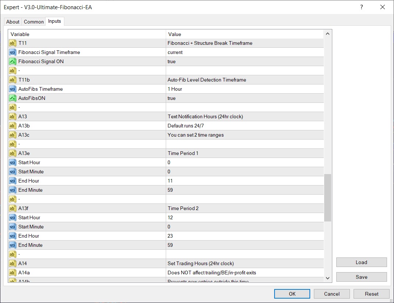The height and width of the screenshot is (303, 394).
Task: Click the boolean icon beside Fibonacci Signal ON
Action: pyautogui.click(x=12, y=61)
